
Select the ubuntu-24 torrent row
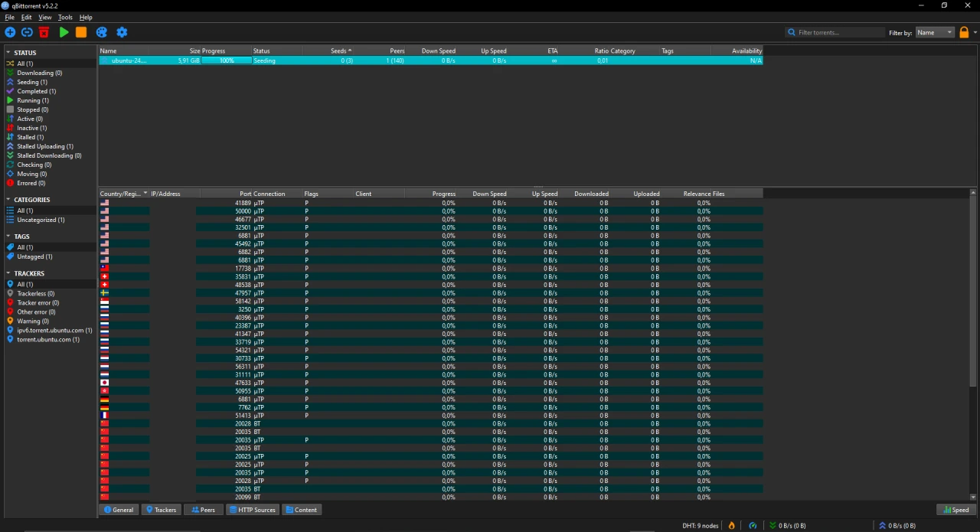pos(430,60)
